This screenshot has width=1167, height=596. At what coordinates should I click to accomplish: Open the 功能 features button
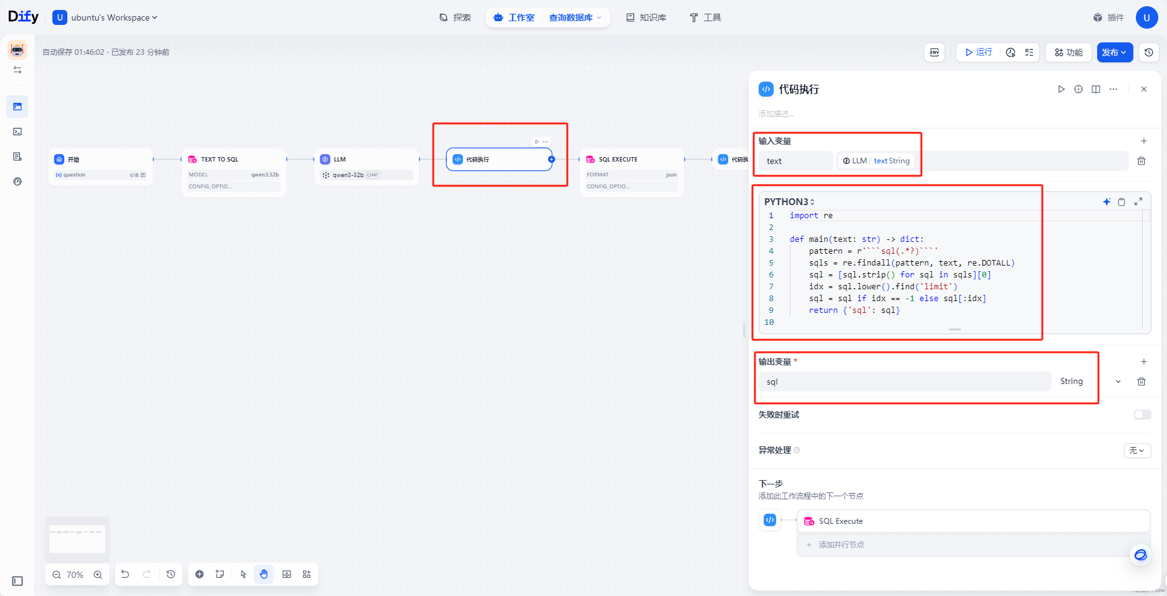[1069, 52]
